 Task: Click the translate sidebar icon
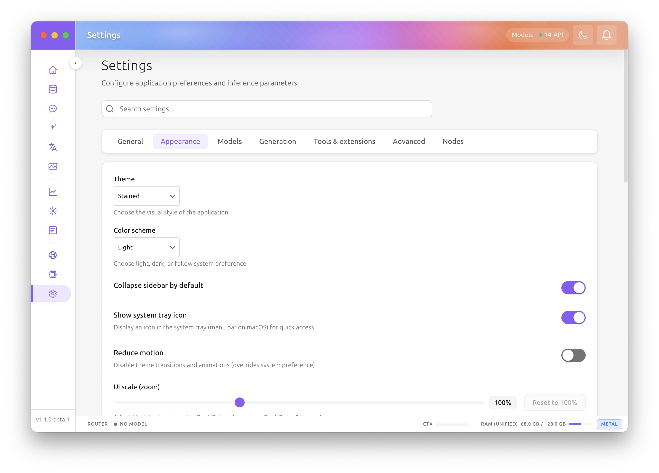click(x=53, y=147)
